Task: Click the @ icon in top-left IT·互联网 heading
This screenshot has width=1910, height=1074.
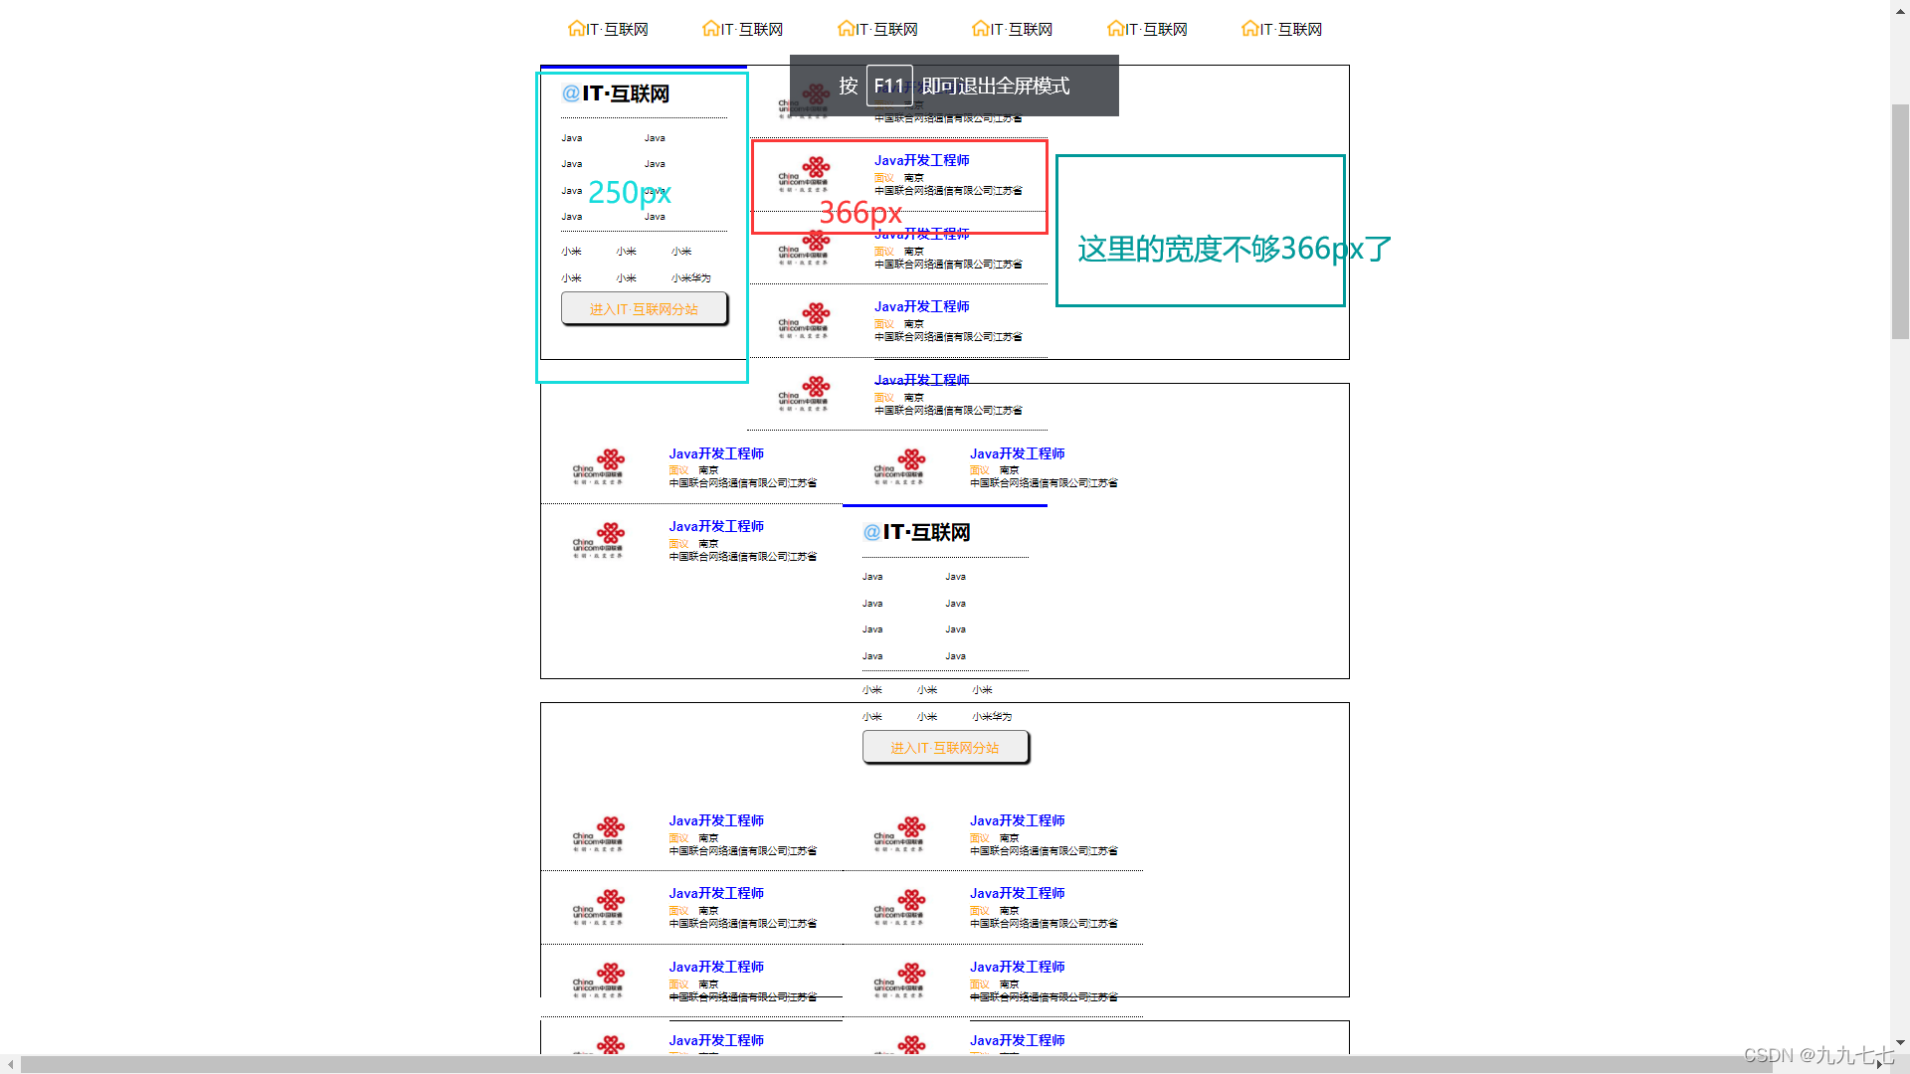Action: click(571, 93)
